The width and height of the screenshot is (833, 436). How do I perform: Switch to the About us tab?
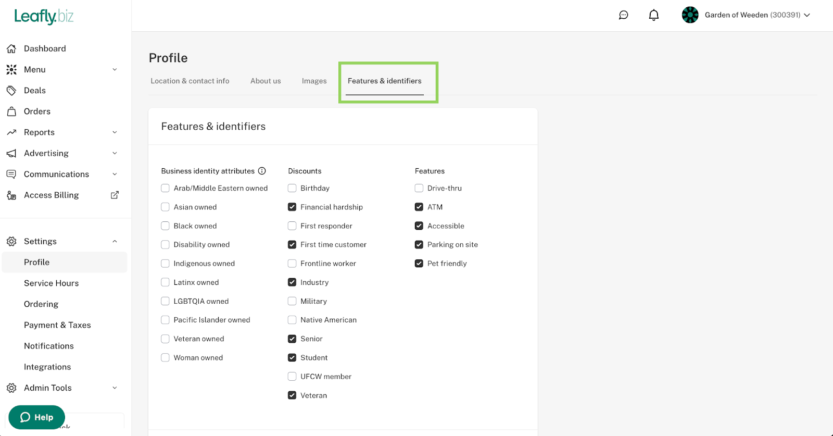(x=266, y=81)
